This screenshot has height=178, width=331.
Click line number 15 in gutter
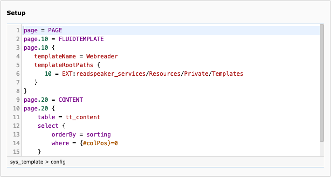[x=16, y=151]
